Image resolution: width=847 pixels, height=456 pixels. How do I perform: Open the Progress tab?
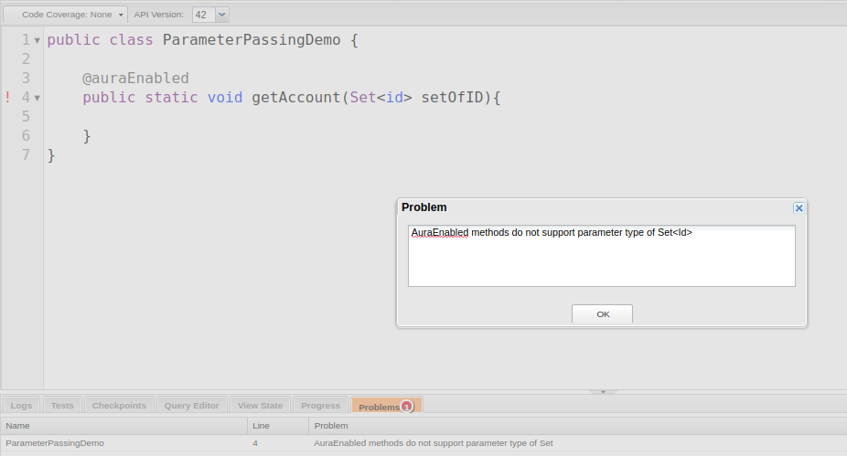[x=320, y=405]
